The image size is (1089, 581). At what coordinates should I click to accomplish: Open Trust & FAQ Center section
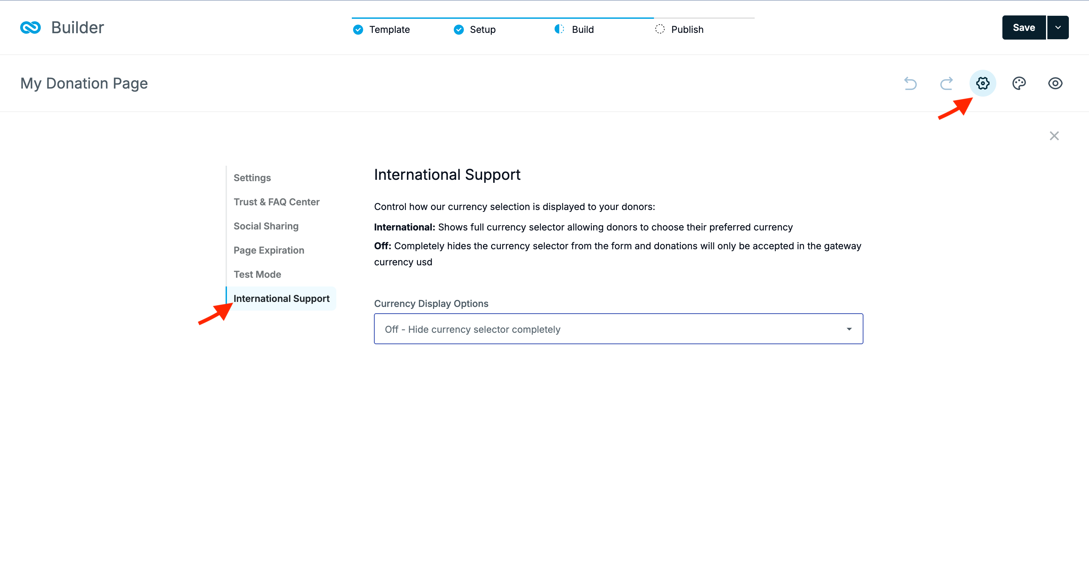277,202
